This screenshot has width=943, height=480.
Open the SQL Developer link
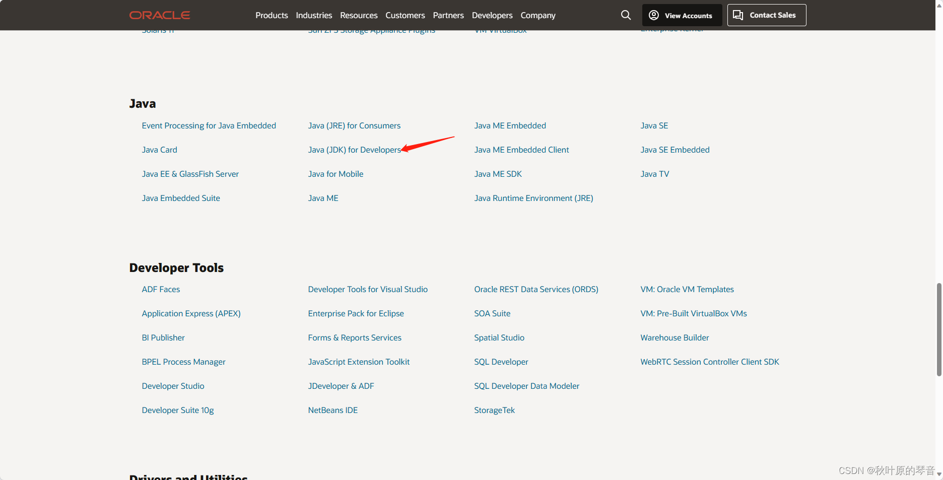(501, 362)
